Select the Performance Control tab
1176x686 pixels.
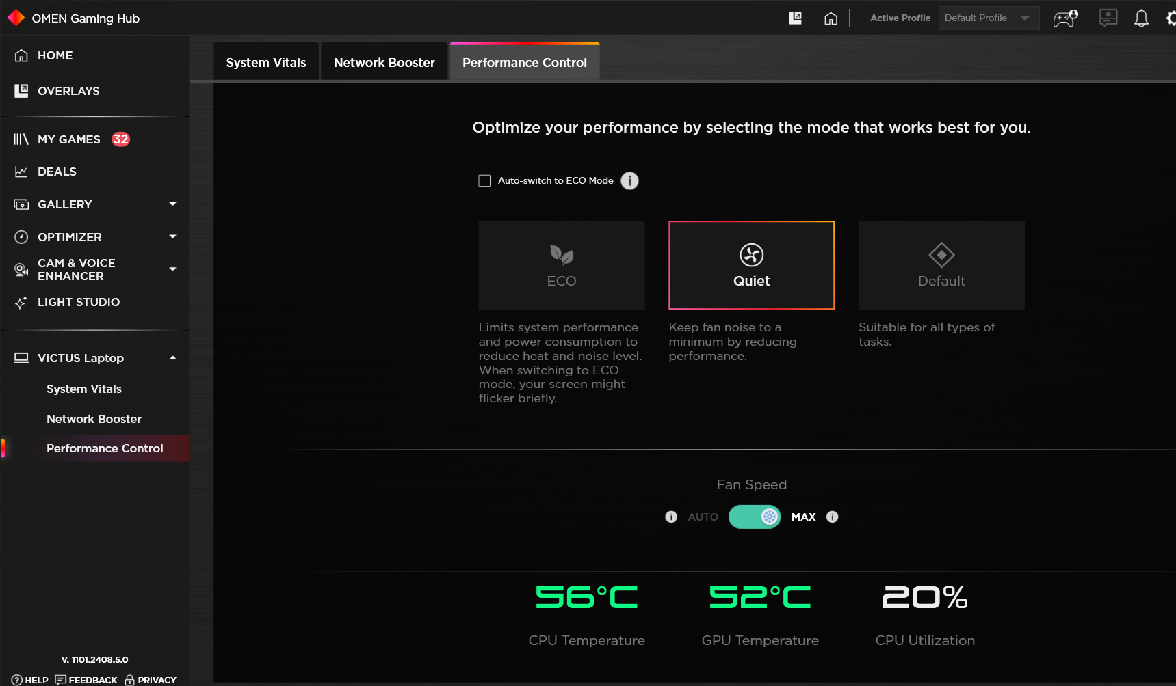(x=525, y=62)
